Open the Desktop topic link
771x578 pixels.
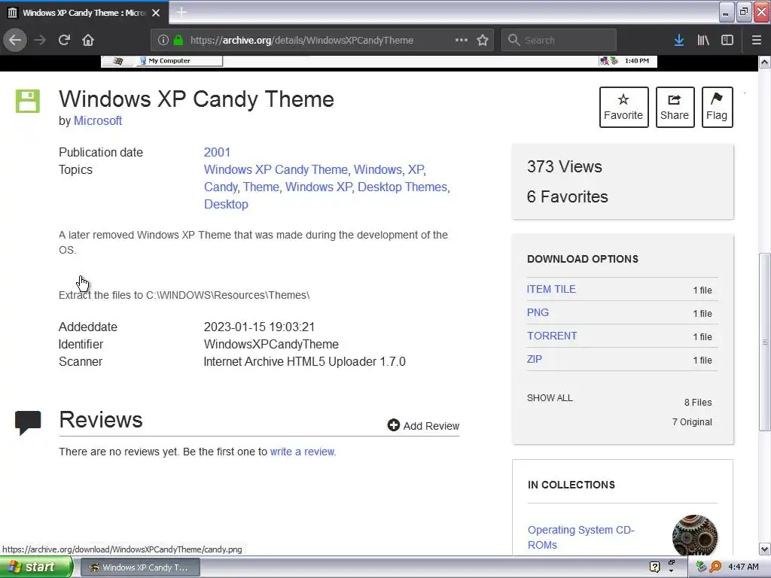pos(226,205)
